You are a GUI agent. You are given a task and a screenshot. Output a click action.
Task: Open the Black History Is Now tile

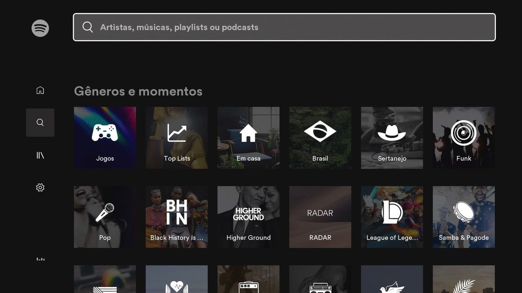pyautogui.click(x=176, y=217)
